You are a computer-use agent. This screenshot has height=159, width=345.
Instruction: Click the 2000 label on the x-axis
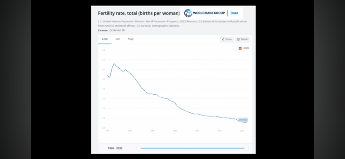[x=197, y=130]
